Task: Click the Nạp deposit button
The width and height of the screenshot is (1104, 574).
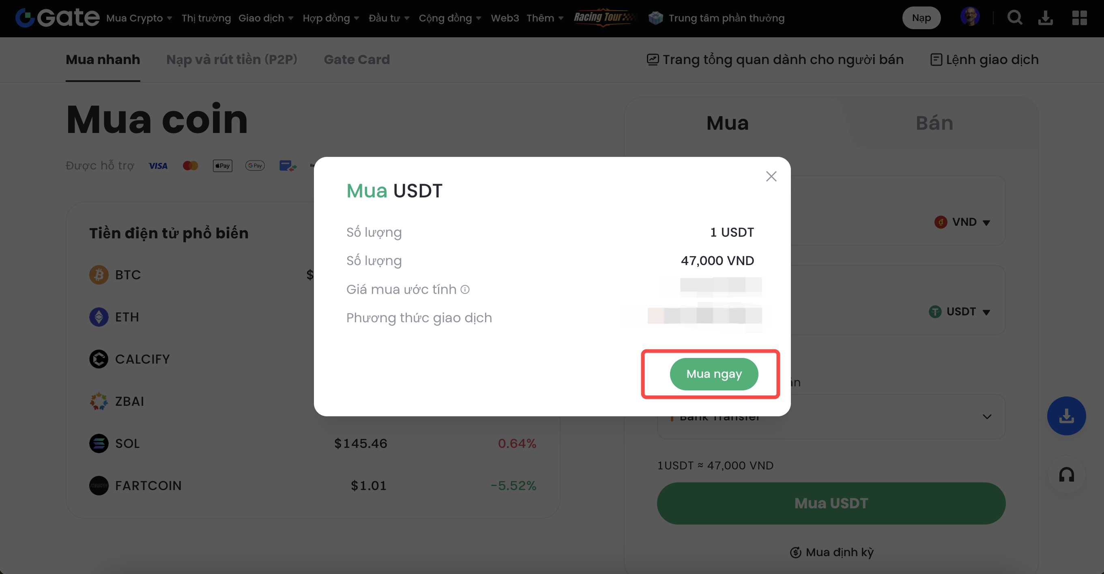Action: pyautogui.click(x=921, y=18)
